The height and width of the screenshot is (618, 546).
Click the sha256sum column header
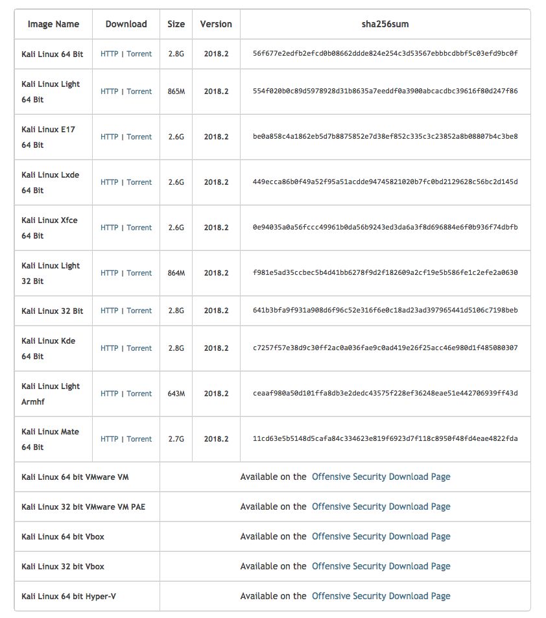point(385,24)
